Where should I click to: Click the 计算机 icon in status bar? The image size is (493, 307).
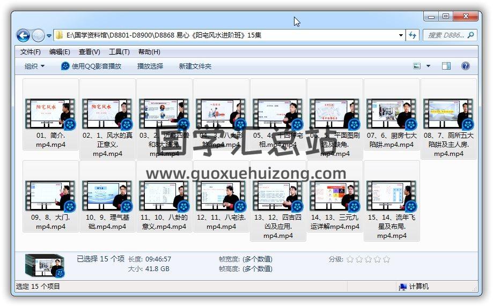tap(403, 287)
